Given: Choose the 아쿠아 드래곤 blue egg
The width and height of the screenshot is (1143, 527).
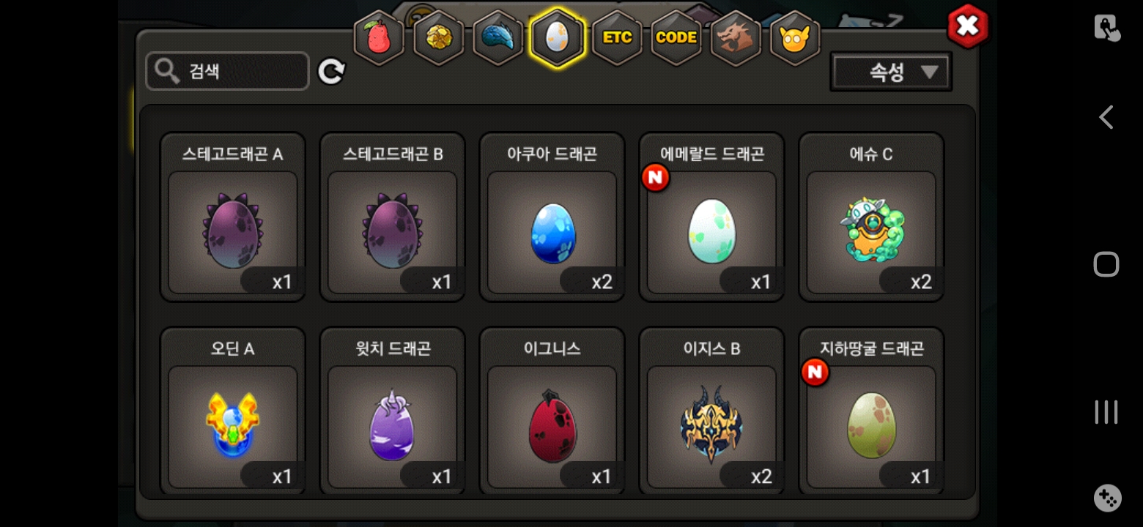Looking at the screenshot, I should tap(552, 217).
